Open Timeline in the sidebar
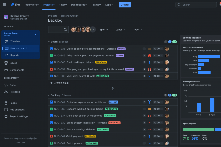Screen dimensions: 221x147 [15, 41]
